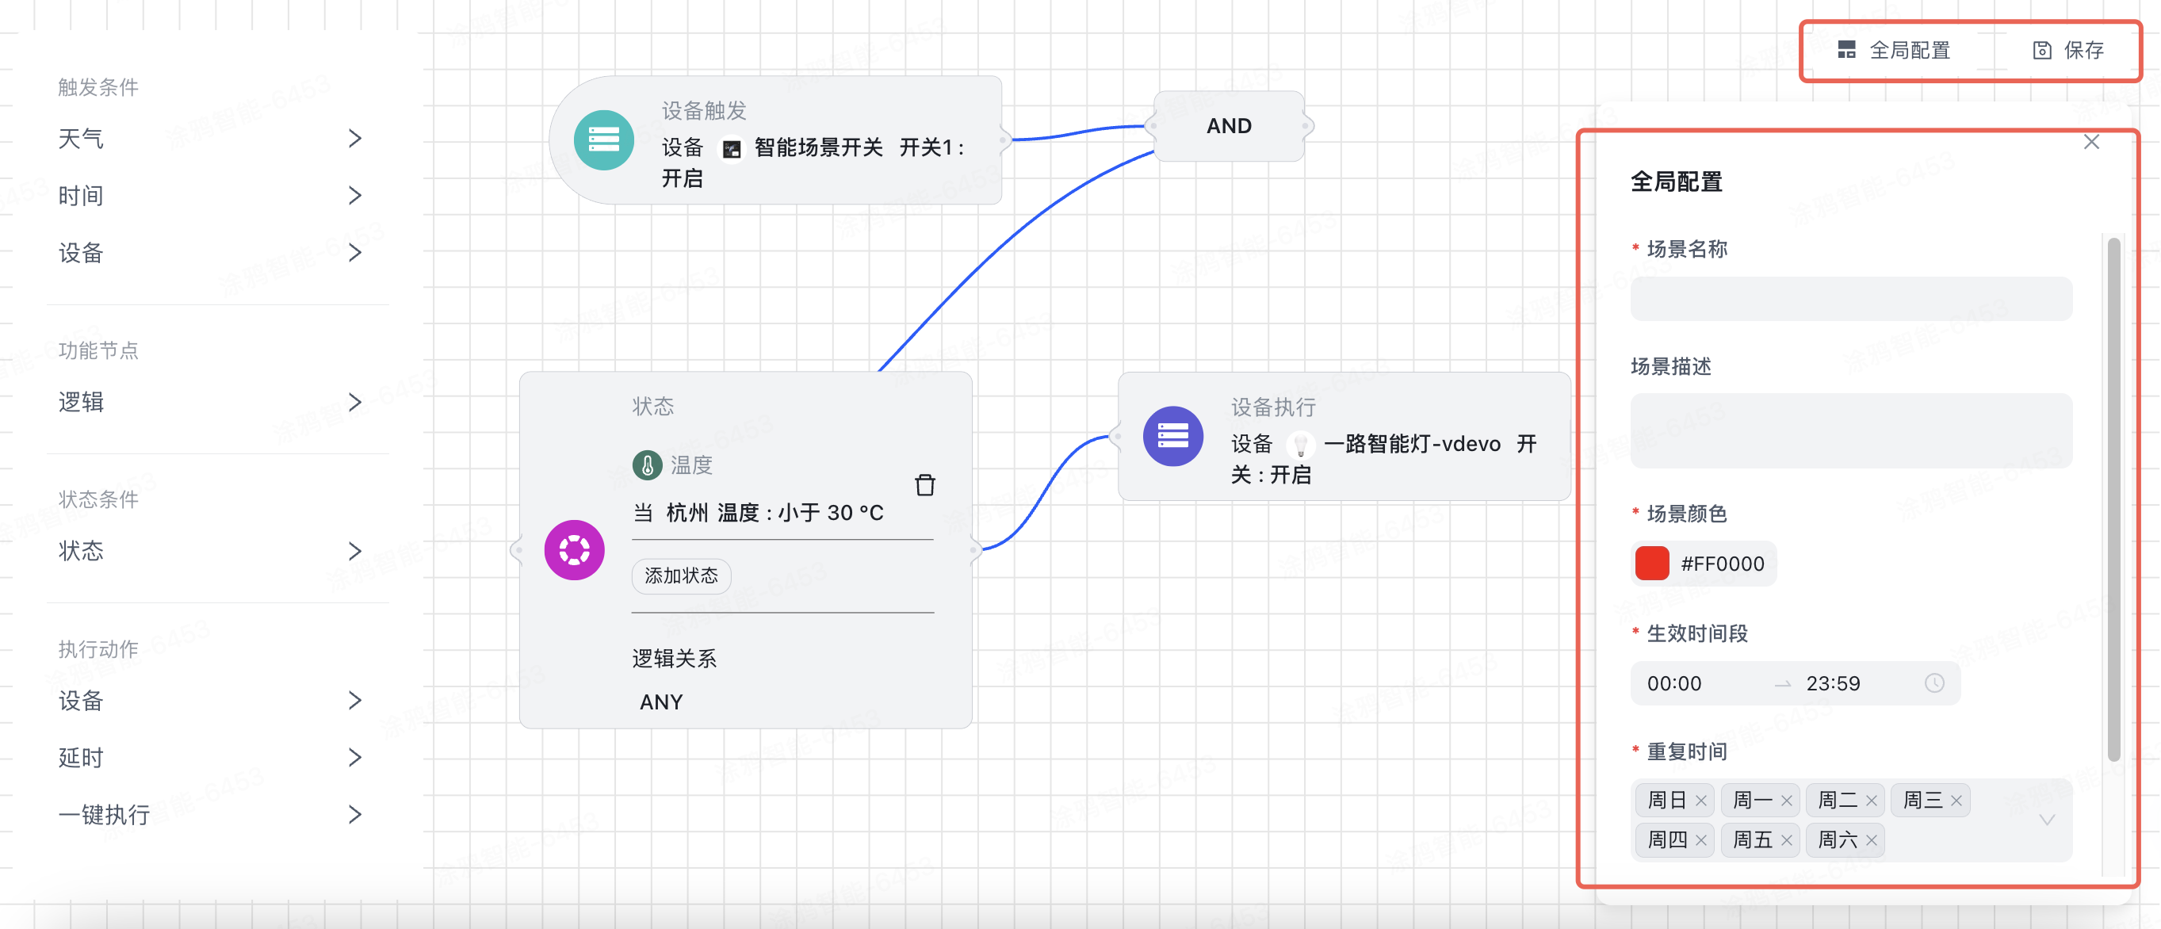This screenshot has width=2161, height=929.
Task: Click the 杭州 温度 小于 30 °C condition
Action: [759, 512]
